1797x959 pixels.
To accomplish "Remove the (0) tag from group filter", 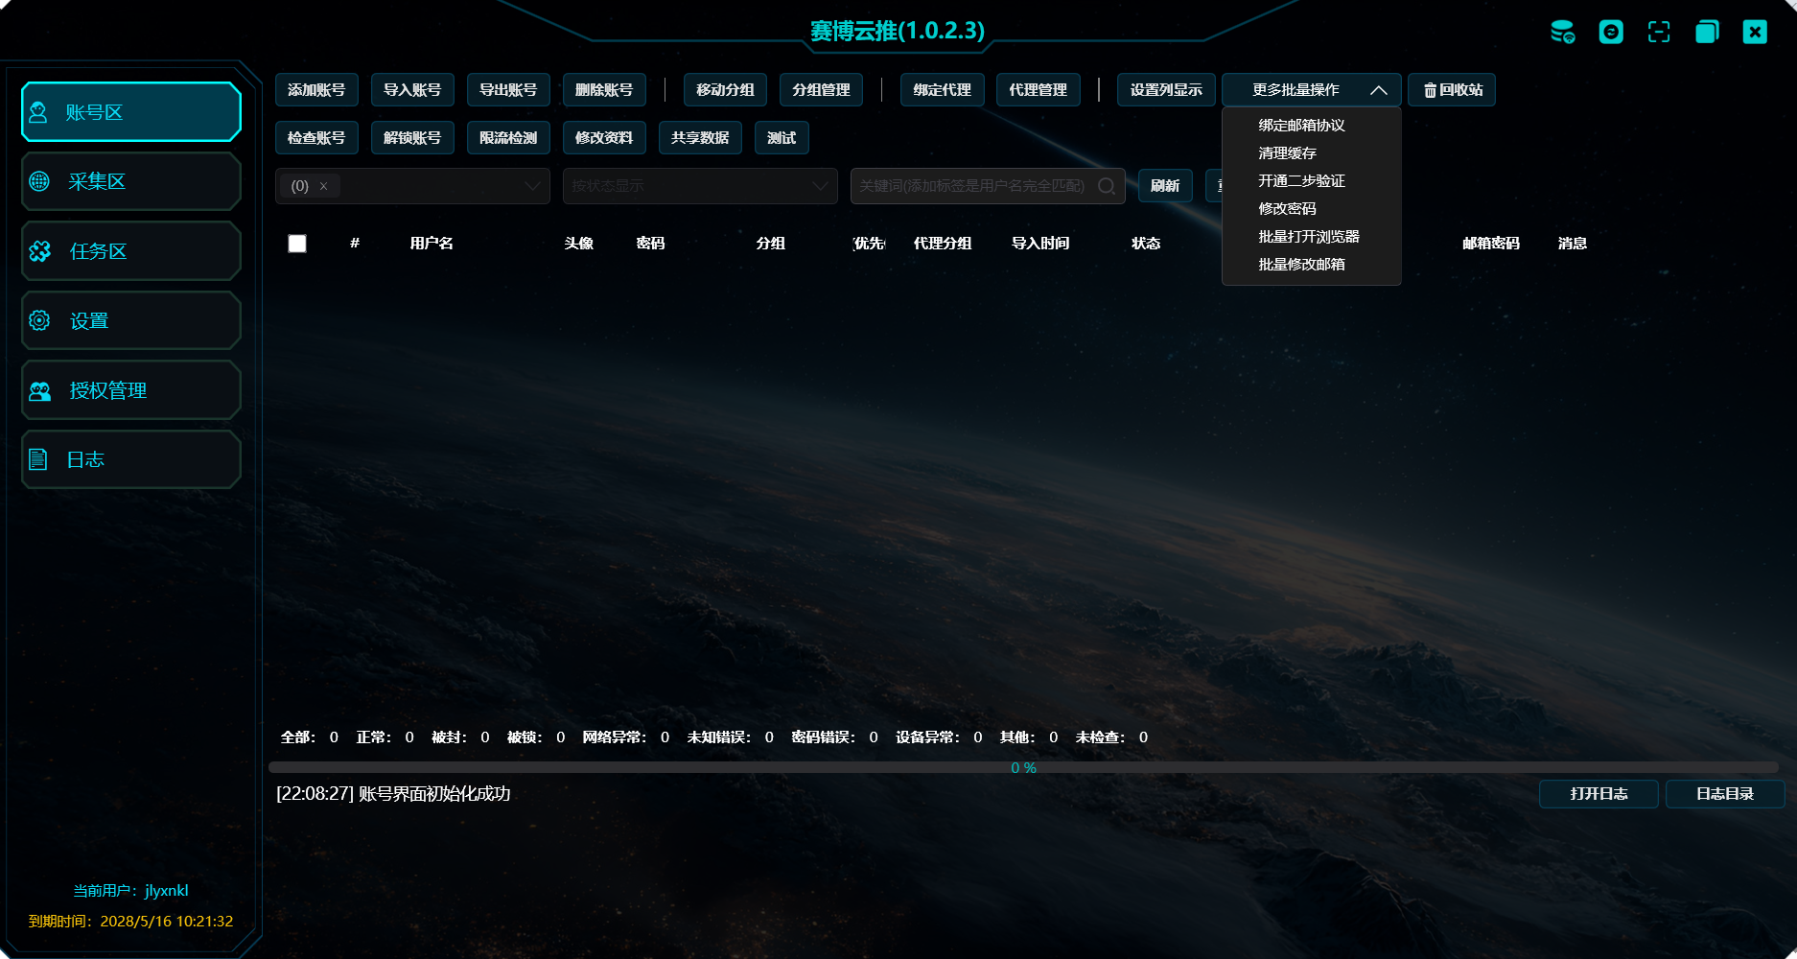I will (x=324, y=186).
